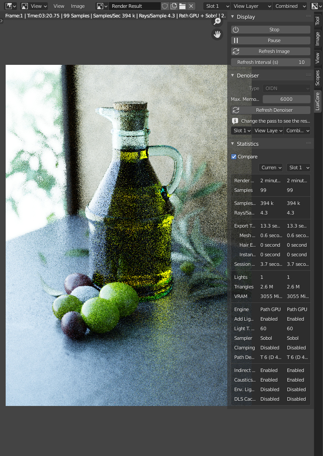
Task: Open the header View Layer dropdown
Action: (x=252, y=6)
